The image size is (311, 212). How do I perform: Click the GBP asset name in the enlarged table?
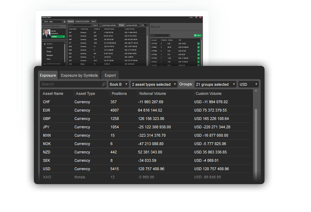click(46, 119)
